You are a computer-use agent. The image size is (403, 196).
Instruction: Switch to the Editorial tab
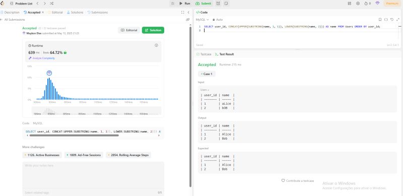(x=55, y=13)
